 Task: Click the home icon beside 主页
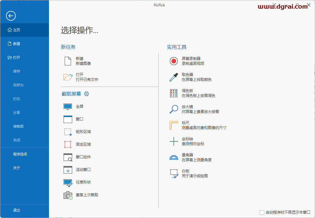click(10, 30)
